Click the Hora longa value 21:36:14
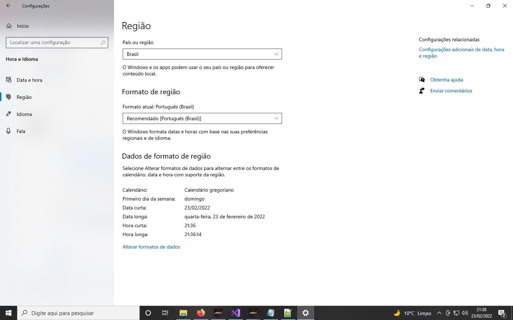Image resolution: width=513 pixels, height=320 pixels. tap(193, 234)
